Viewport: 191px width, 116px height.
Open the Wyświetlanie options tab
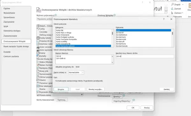(x=16, y=13)
